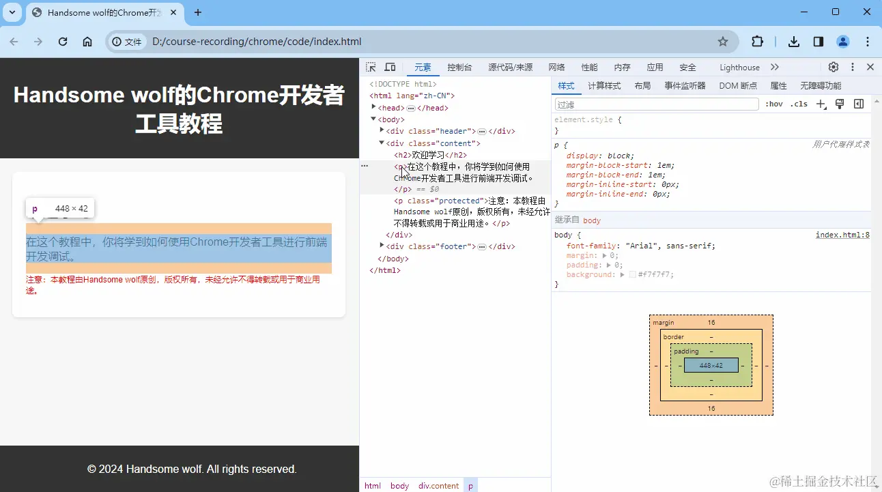The height and width of the screenshot is (492, 882).
Task: Open the 网络 tab
Action: tap(556, 68)
